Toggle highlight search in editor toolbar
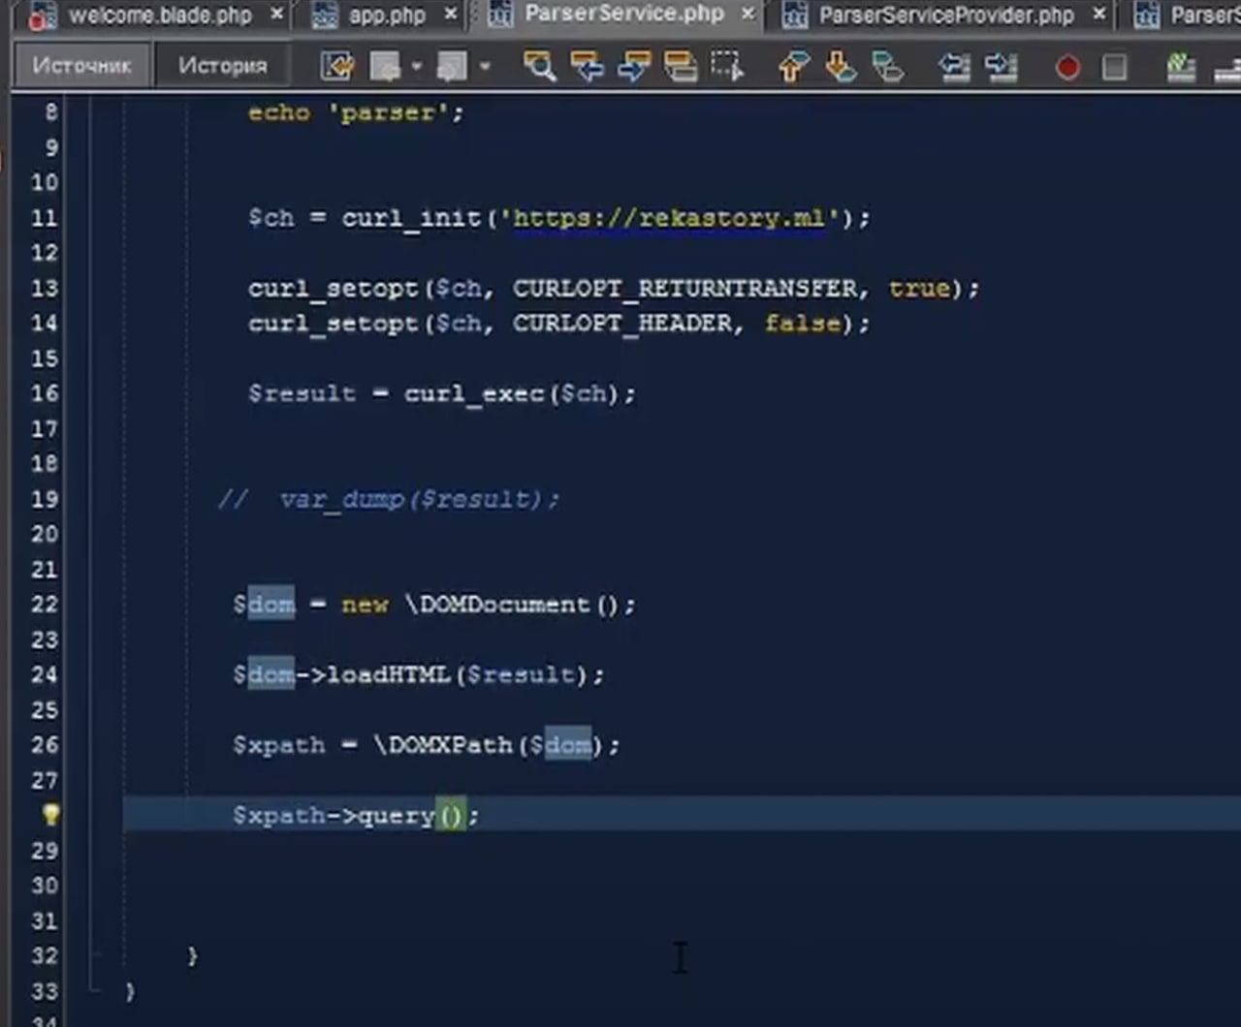The width and height of the screenshot is (1241, 1027). (x=681, y=66)
